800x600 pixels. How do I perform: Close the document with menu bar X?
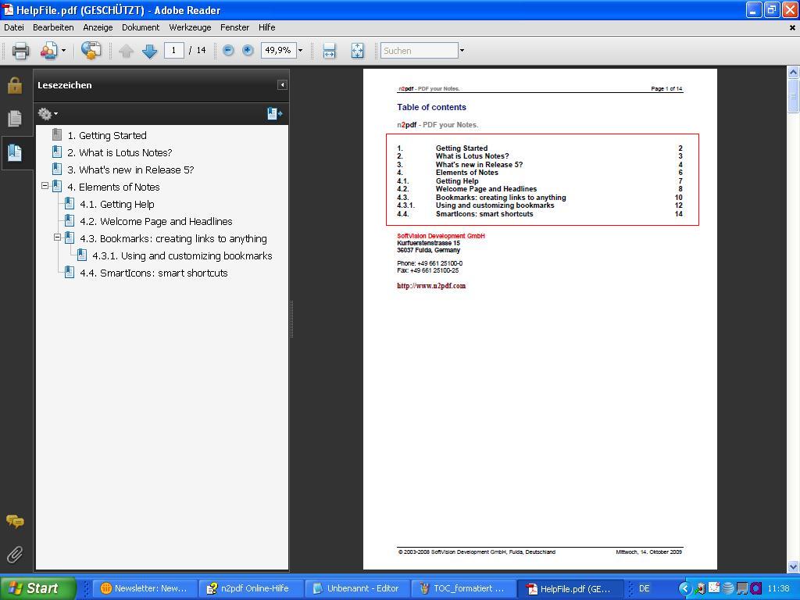coord(792,28)
